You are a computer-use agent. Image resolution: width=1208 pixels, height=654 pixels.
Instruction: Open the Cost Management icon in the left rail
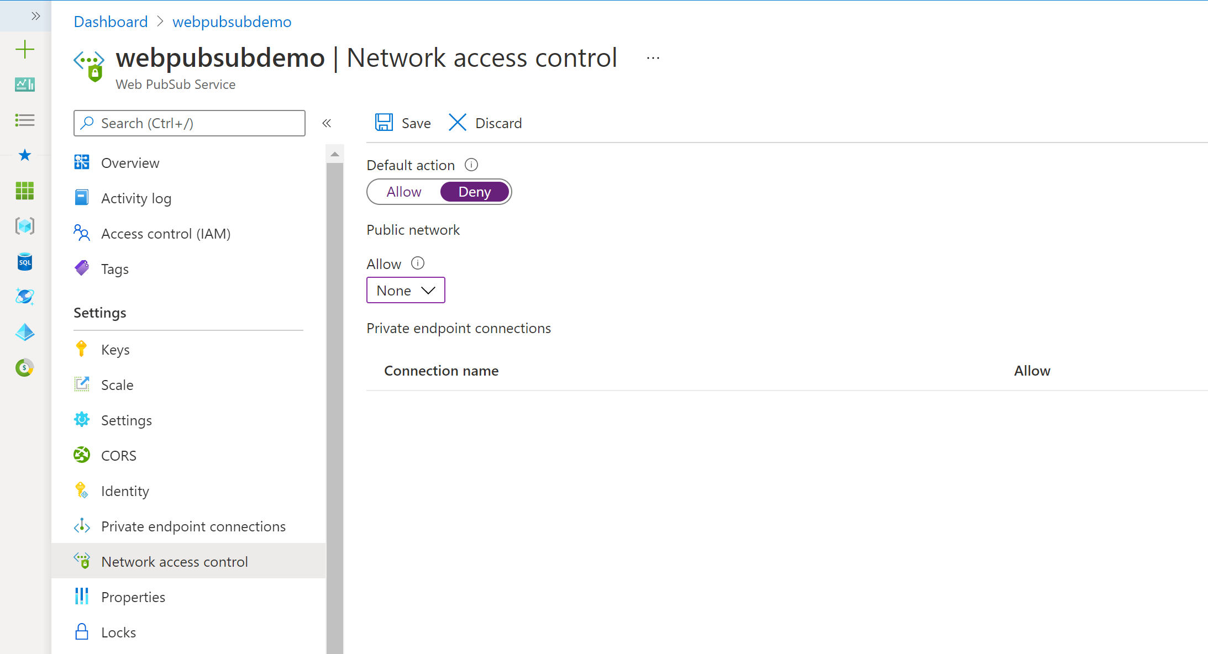click(x=25, y=367)
